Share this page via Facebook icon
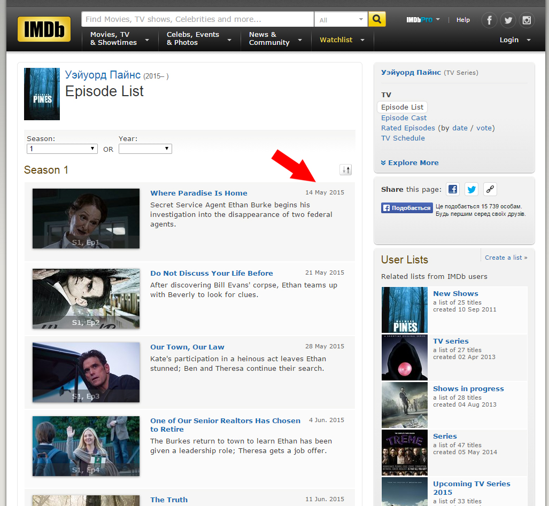Viewport: 549px width, 506px height. [453, 189]
